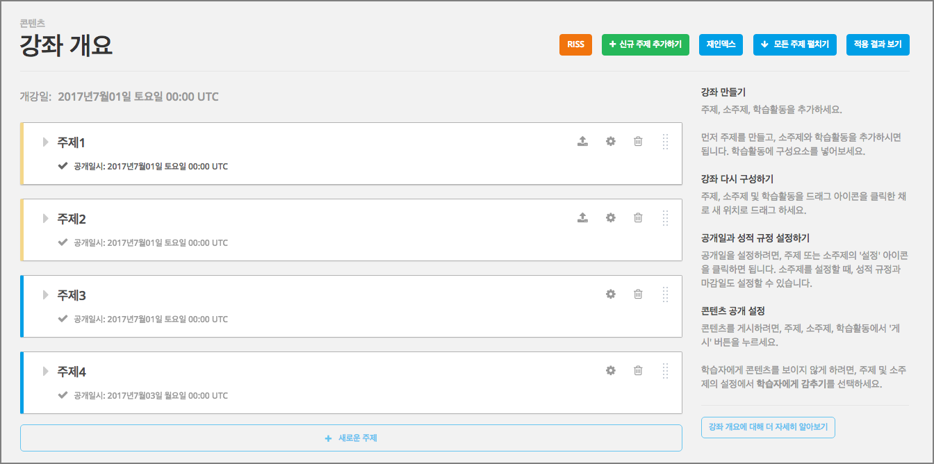This screenshot has height=464, width=934.
Task: Click the 주제2 title text
Action: (x=71, y=219)
